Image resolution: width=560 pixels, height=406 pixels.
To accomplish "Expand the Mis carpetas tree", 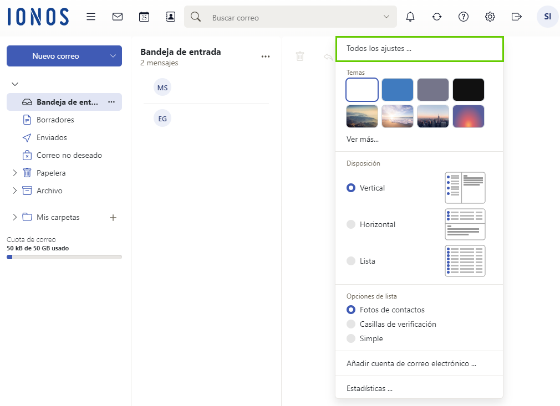I will [15, 217].
